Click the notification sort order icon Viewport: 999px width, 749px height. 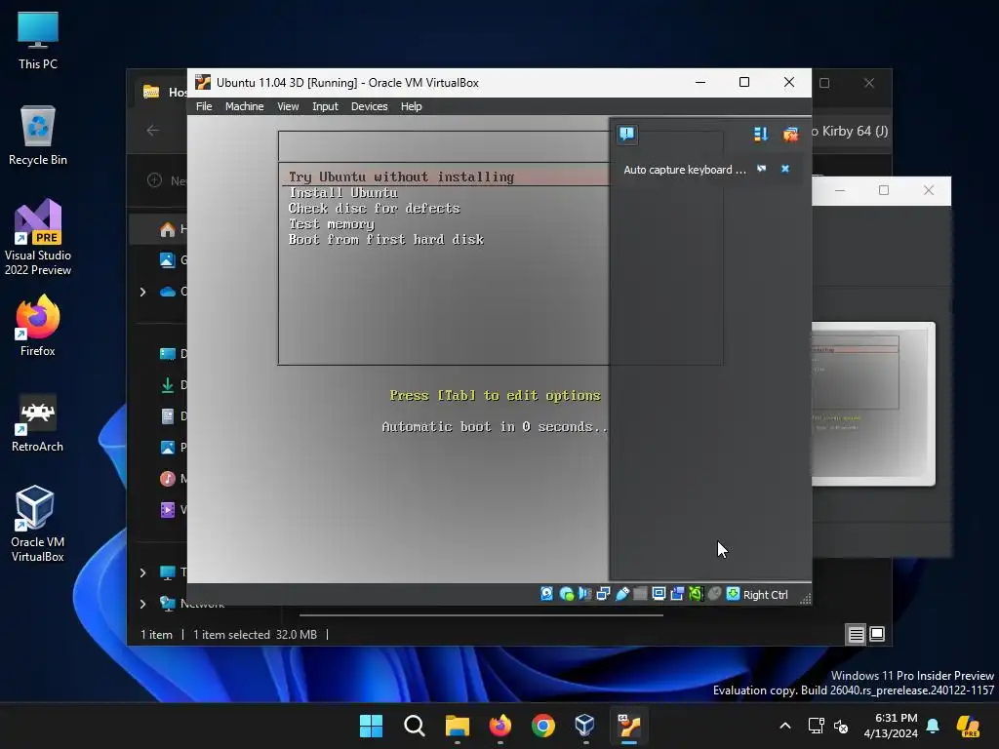click(760, 134)
